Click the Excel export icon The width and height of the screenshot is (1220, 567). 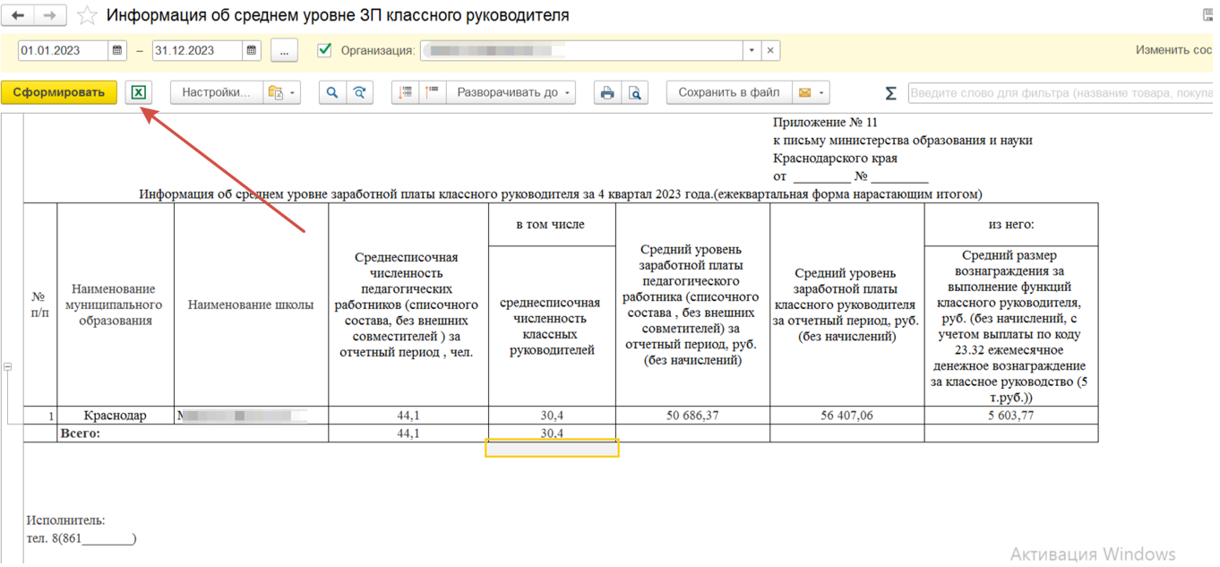click(x=138, y=92)
